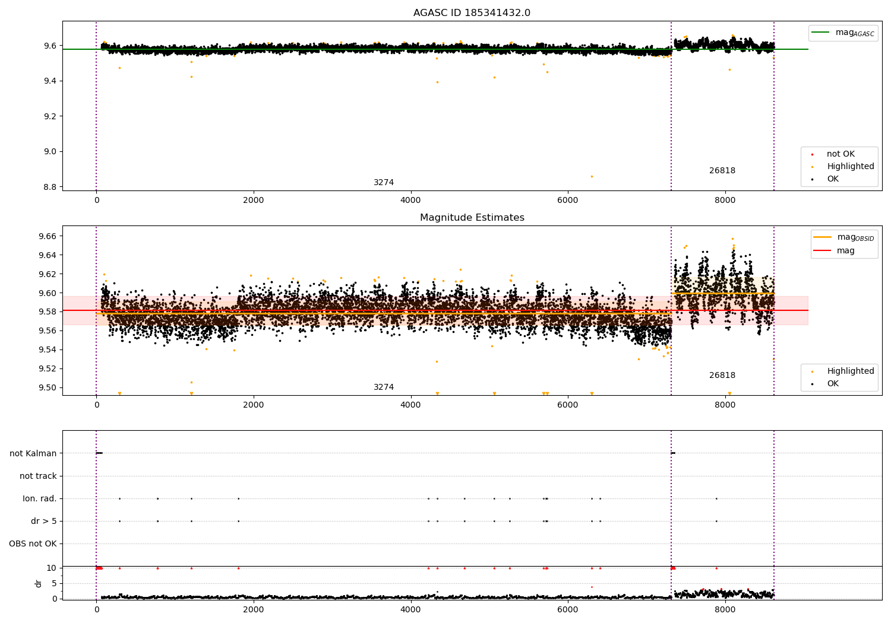Click obsid label '26818' in the AGASC ID plot
This screenshot has height=623, width=891.
click(x=722, y=171)
